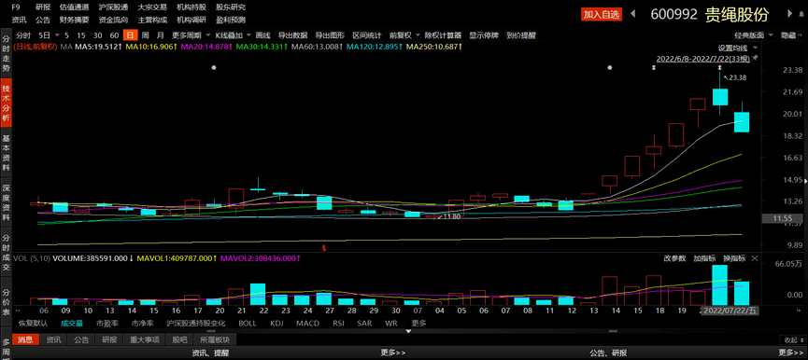
Task: Click the 2022/6/8-2022/7/22 date range link
Action: coord(702,59)
